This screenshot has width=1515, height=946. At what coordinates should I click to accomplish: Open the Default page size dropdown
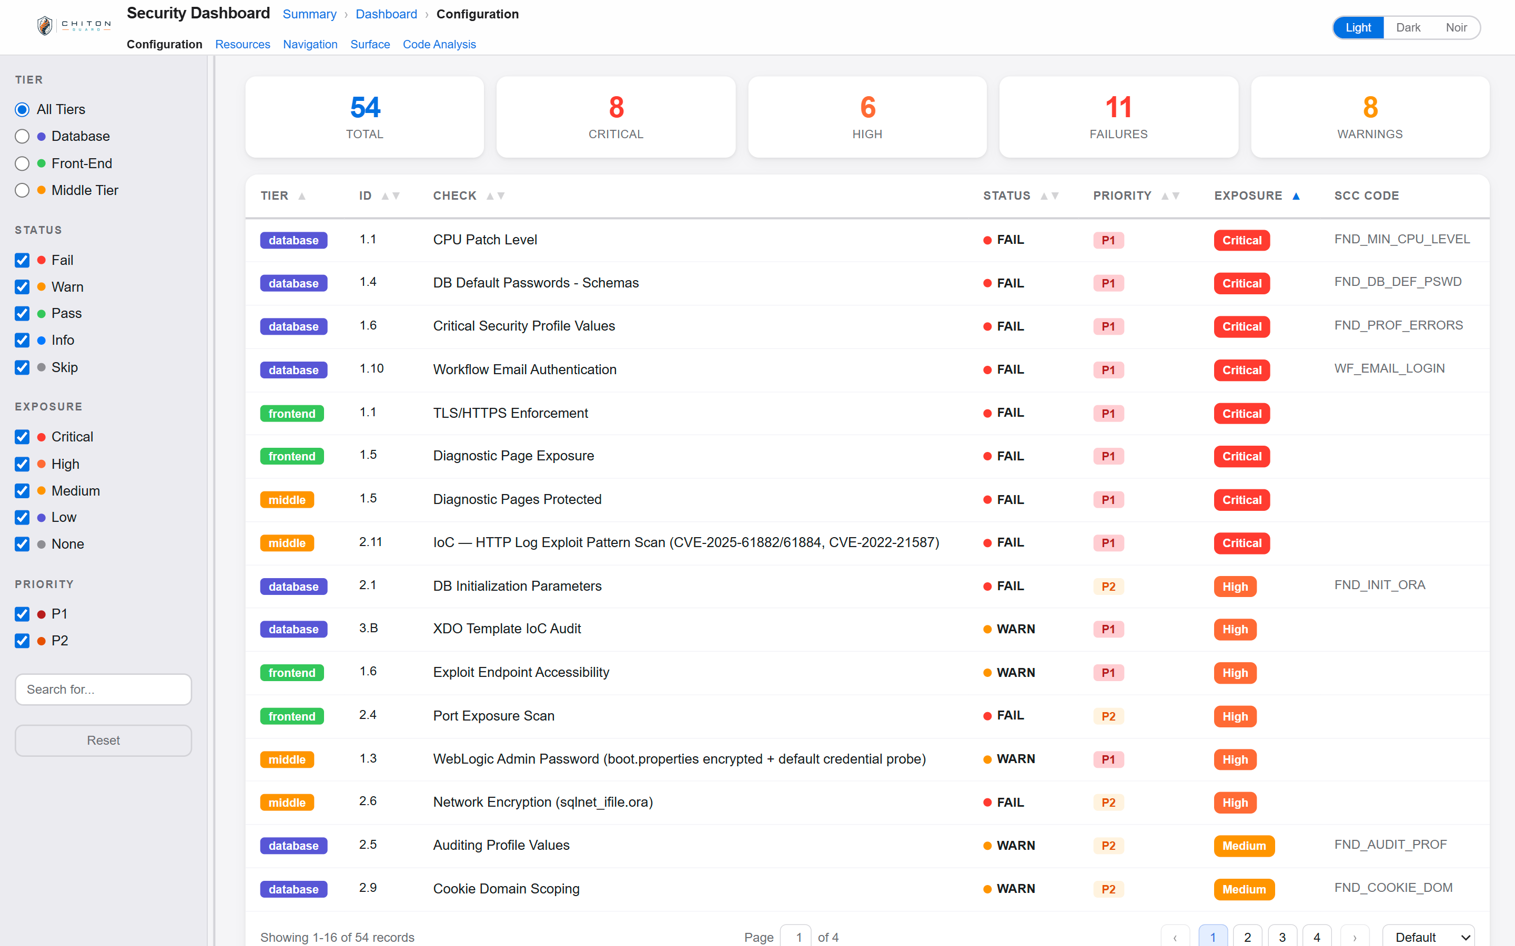tap(1428, 937)
